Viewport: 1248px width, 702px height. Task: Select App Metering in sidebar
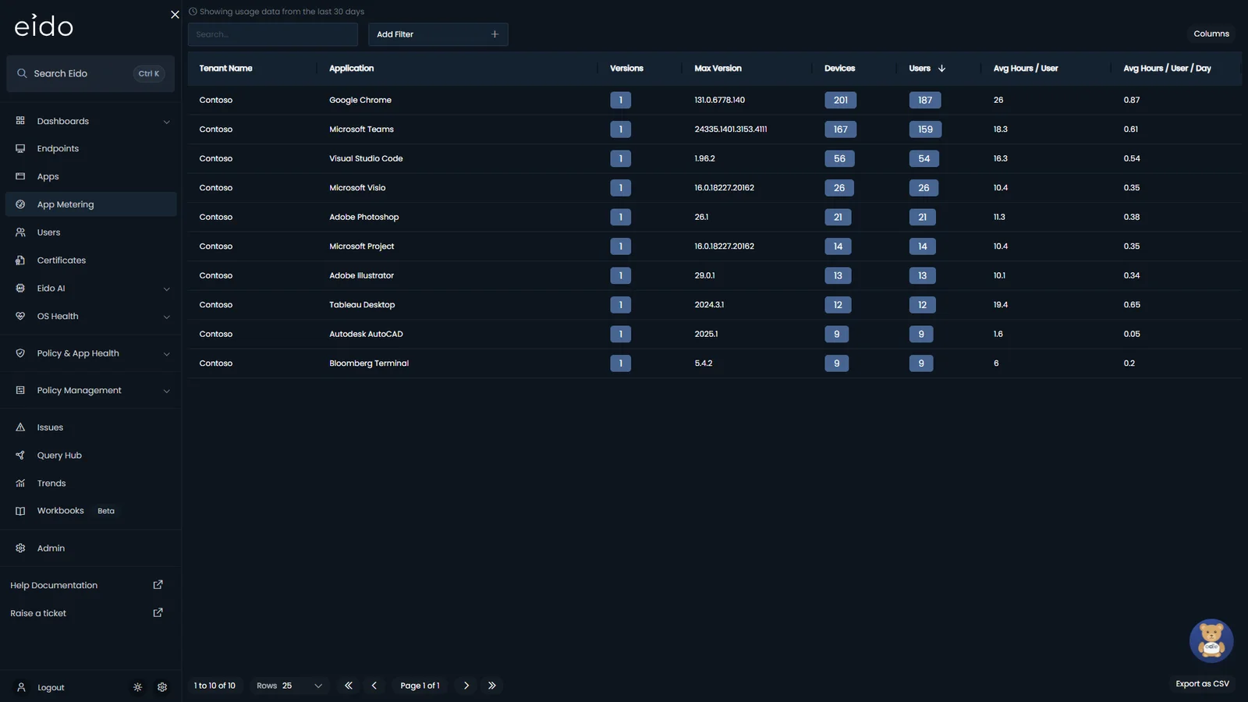click(90, 204)
